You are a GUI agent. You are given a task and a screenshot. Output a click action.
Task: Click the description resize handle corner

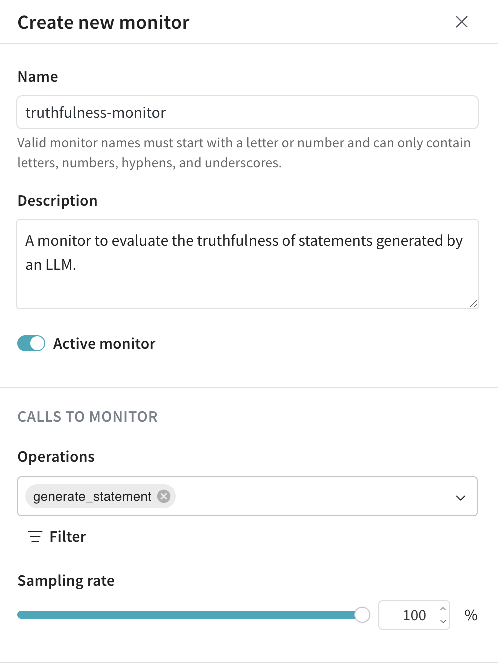click(x=473, y=304)
